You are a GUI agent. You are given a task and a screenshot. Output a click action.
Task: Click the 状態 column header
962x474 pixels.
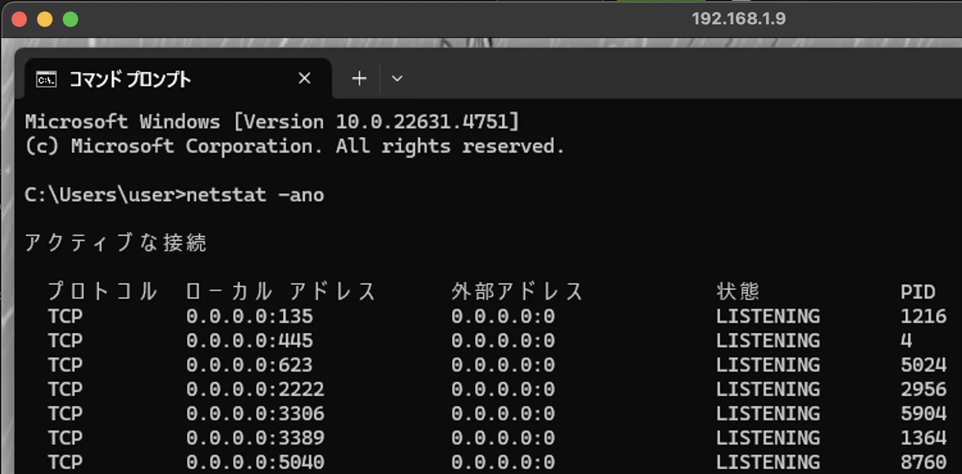[x=738, y=292]
